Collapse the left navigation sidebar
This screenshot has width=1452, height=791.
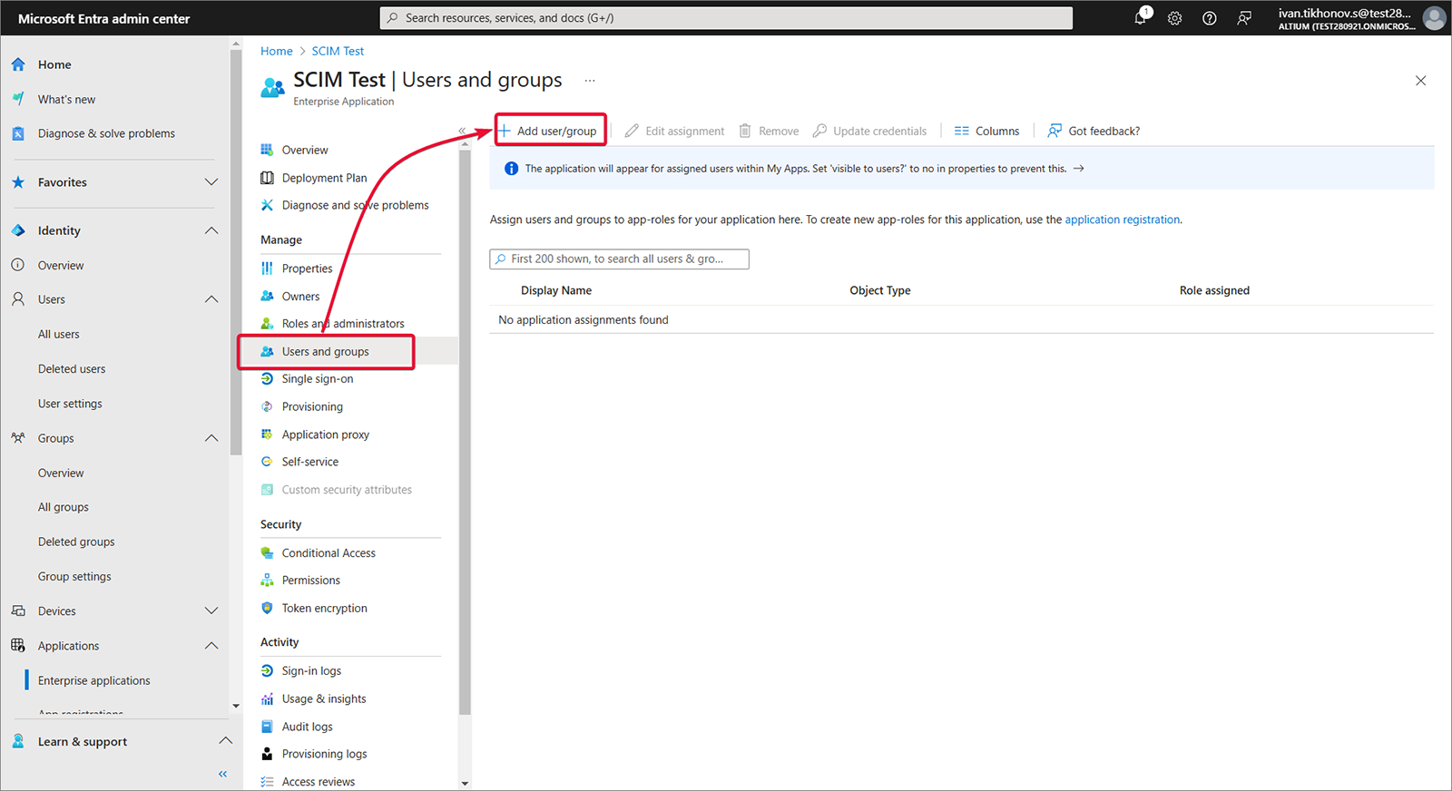223,774
